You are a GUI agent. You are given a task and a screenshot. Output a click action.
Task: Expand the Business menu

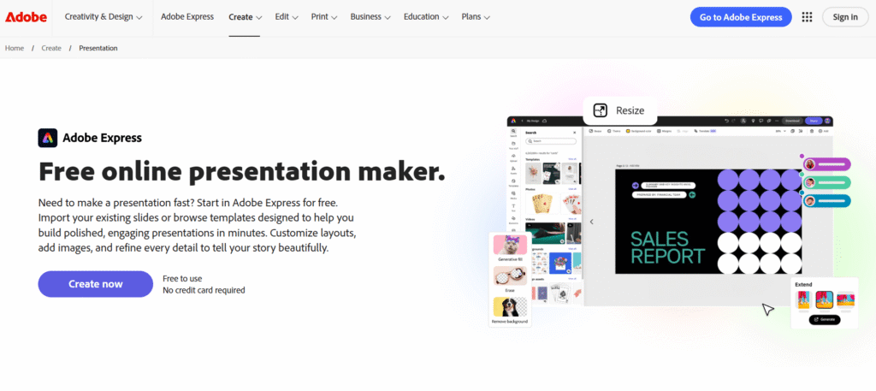(x=370, y=17)
